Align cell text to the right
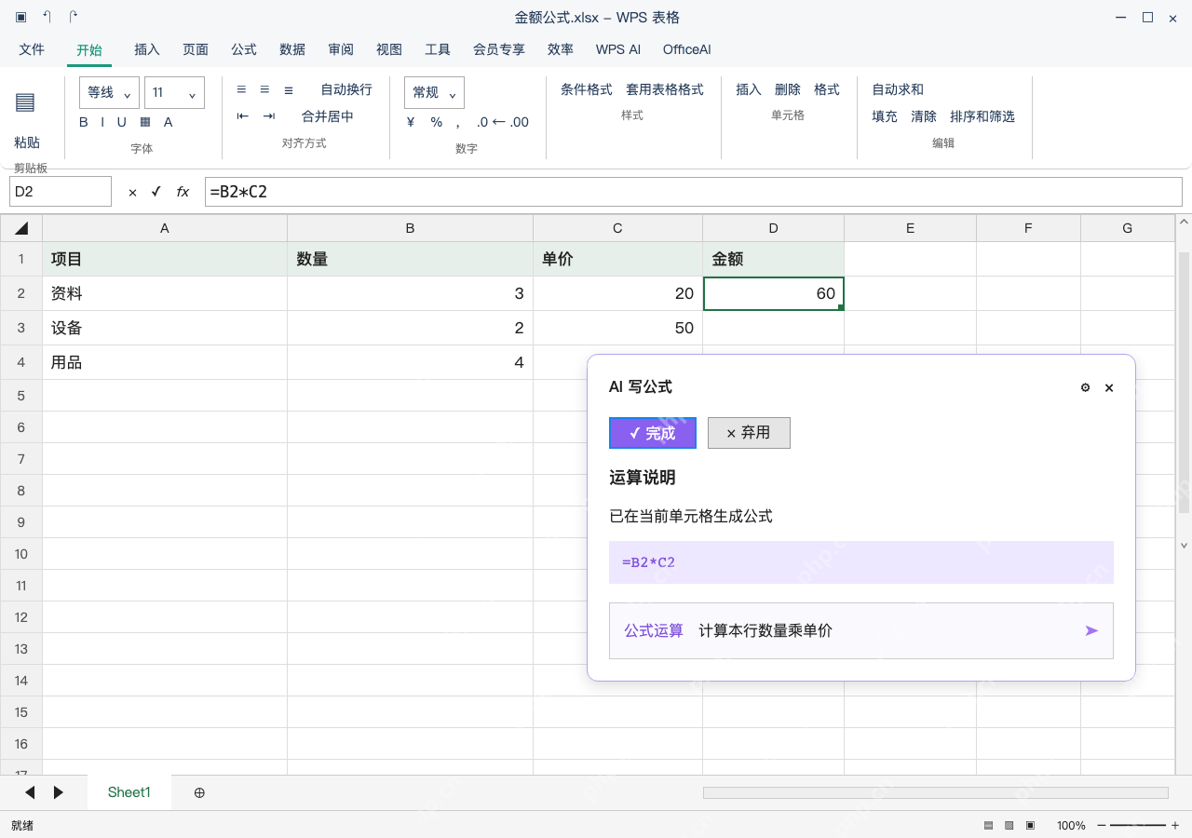The width and height of the screenshot is (1192, 838). point(289,89)
